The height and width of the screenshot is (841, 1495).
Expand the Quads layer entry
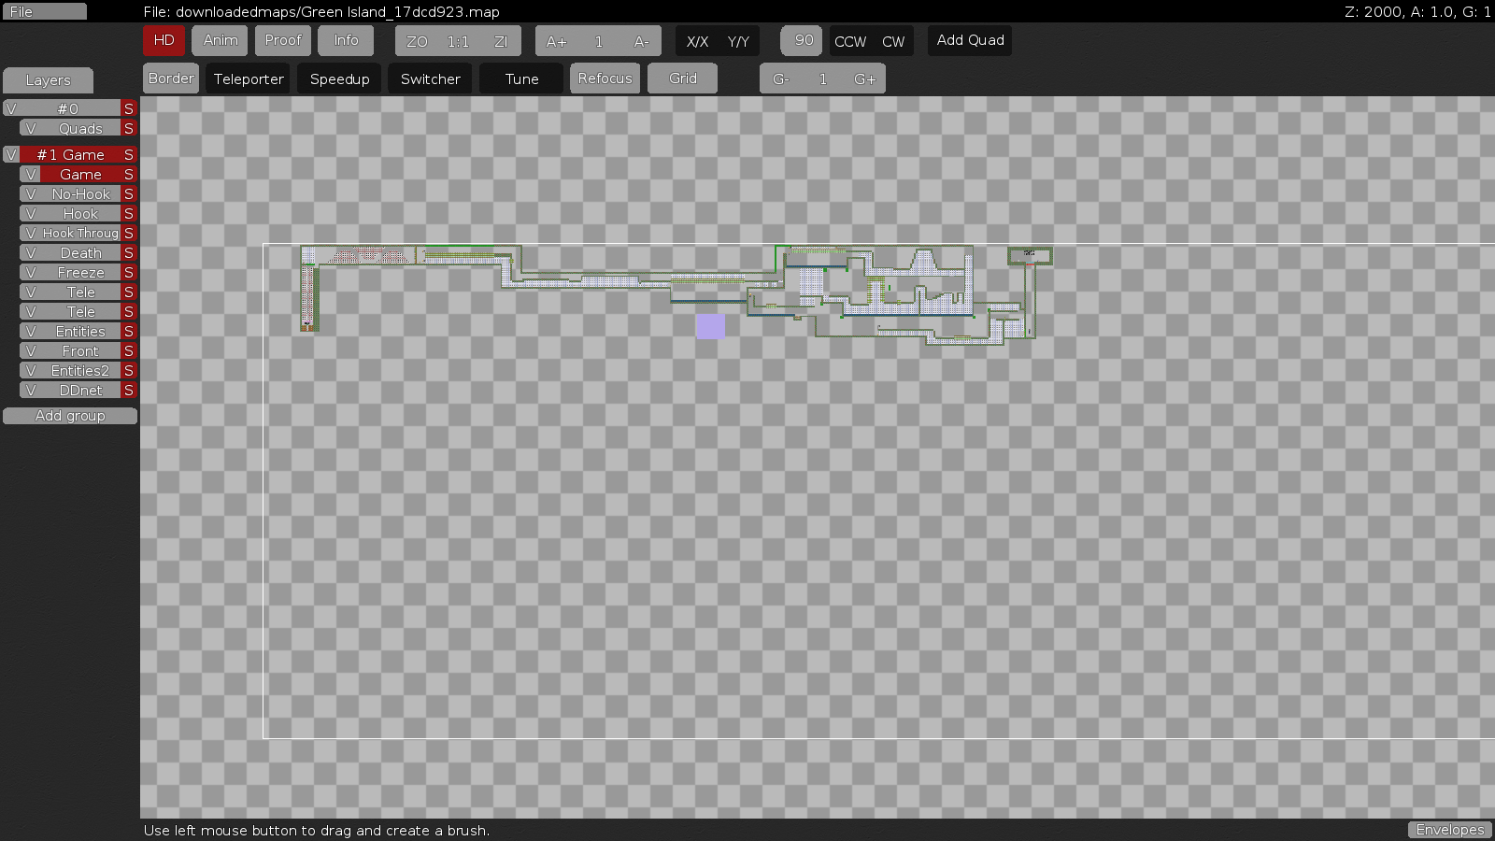30,128
